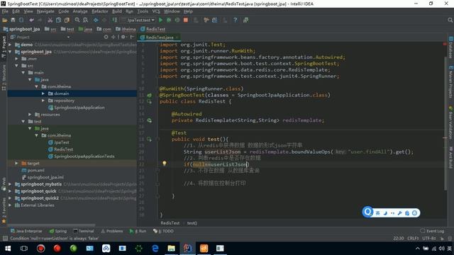Click run gutter icon beside RedisTest class

point(149,101)
